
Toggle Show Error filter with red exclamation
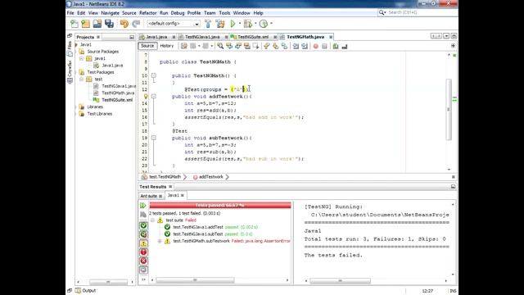(143, 252)
